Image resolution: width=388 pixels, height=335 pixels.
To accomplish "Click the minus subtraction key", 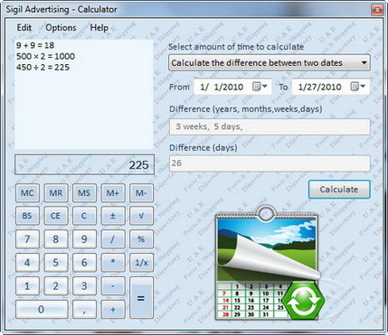I will click(x=113, y=286).
